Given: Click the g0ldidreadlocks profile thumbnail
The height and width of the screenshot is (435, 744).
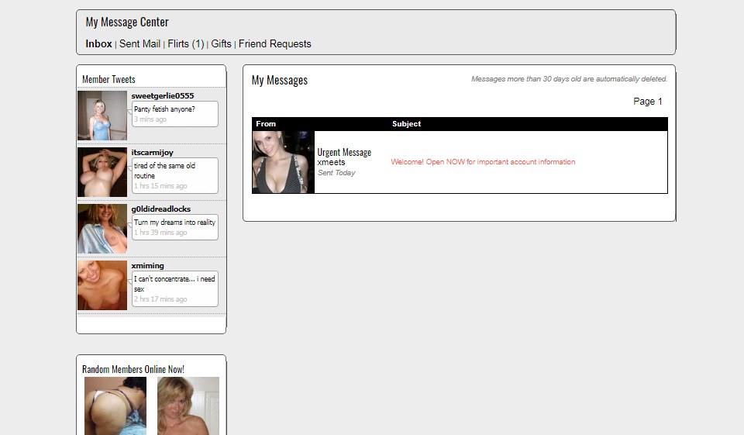Looking at the screenshot, I should pos(102,229).
